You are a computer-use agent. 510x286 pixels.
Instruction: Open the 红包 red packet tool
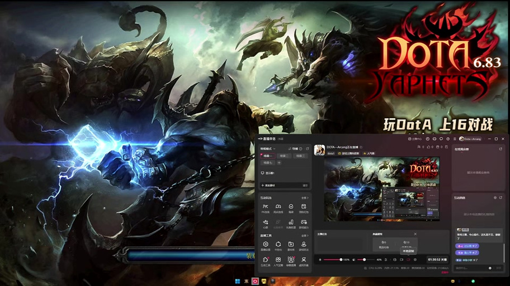click(304, 209)
